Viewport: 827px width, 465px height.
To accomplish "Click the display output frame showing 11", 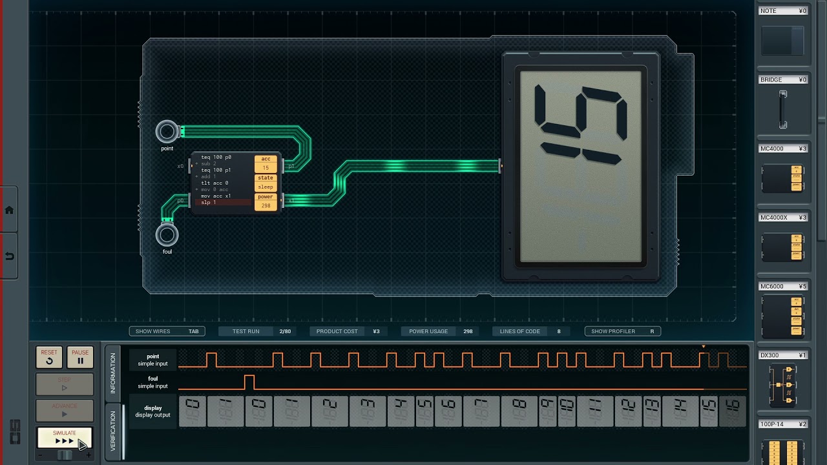I will point(594,411).
